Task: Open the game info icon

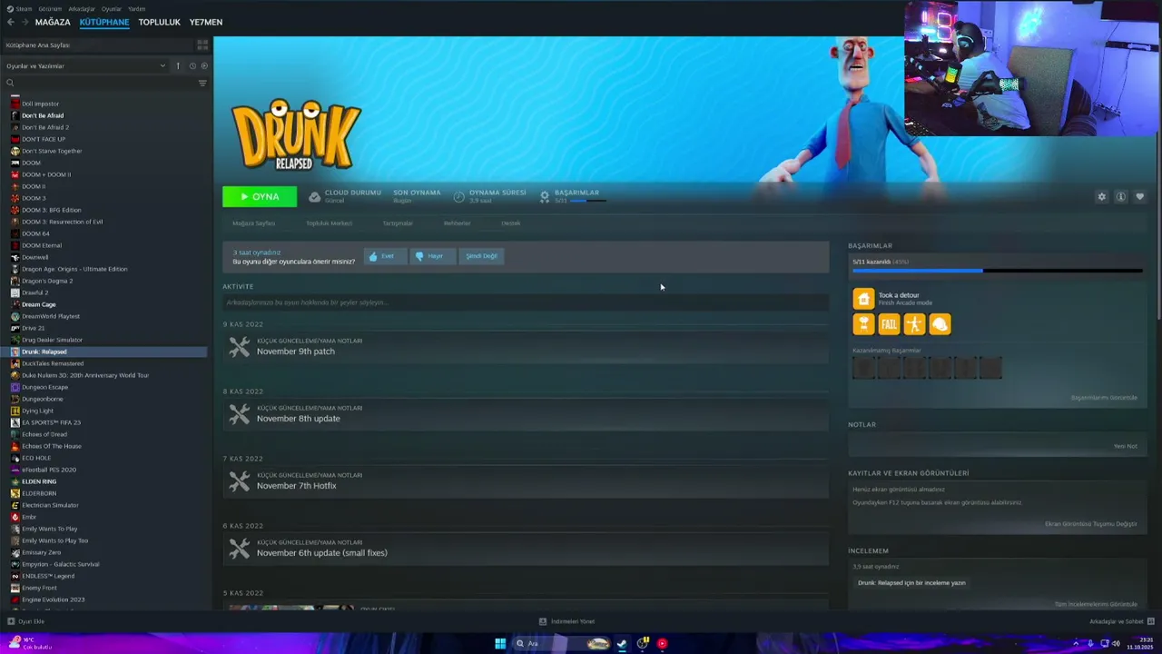Action: (x=1121, y=196)
